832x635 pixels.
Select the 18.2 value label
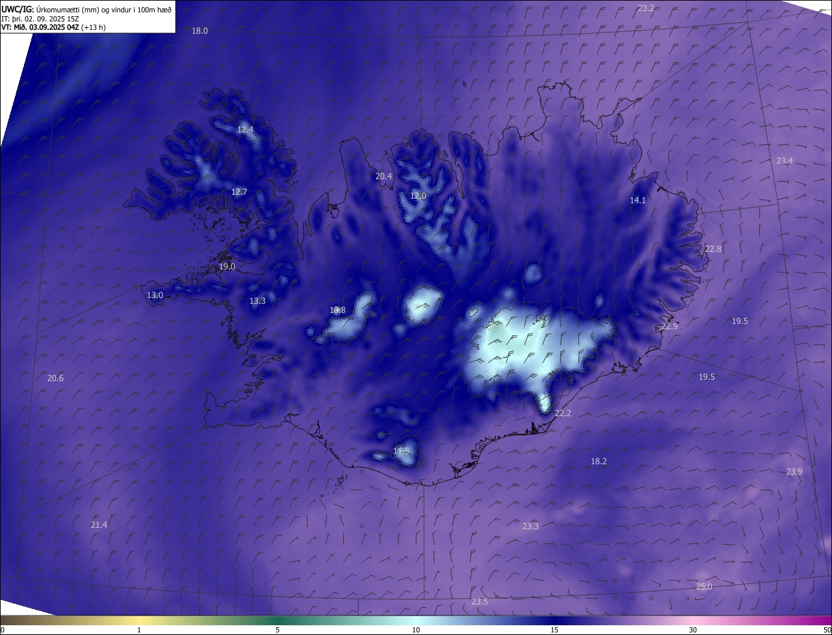[599, 461]
